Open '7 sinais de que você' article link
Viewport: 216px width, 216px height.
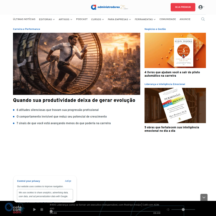63,123
